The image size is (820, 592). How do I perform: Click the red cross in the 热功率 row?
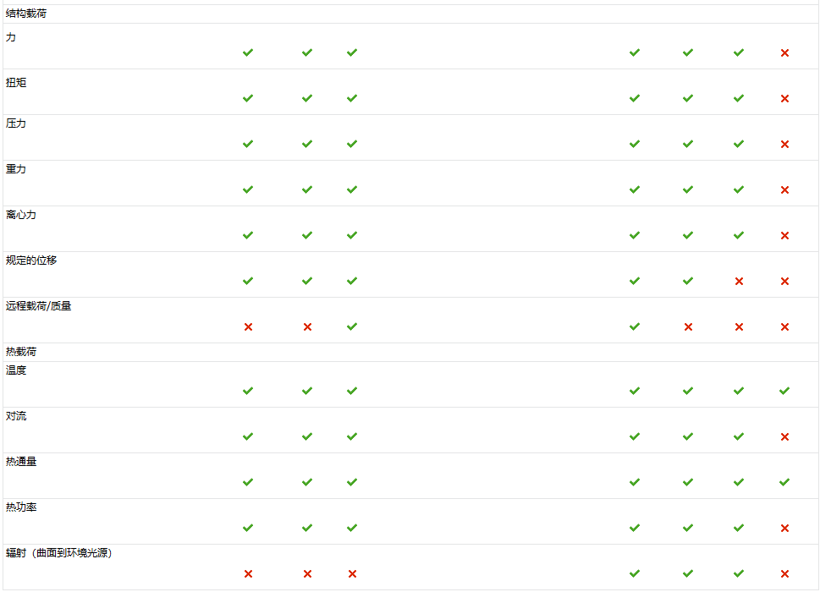tap(784, 529)
